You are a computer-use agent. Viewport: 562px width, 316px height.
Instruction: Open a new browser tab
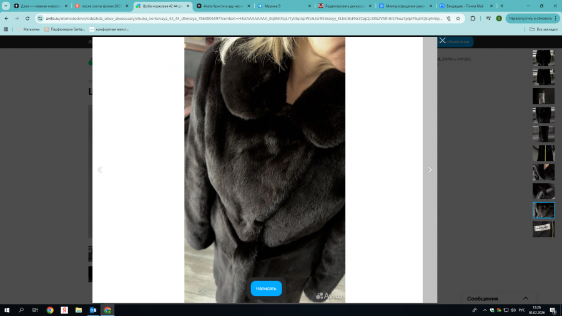point(501,6)
